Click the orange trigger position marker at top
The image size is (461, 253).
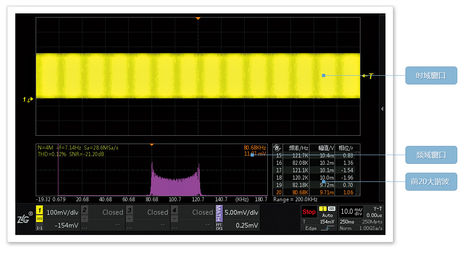198,18
